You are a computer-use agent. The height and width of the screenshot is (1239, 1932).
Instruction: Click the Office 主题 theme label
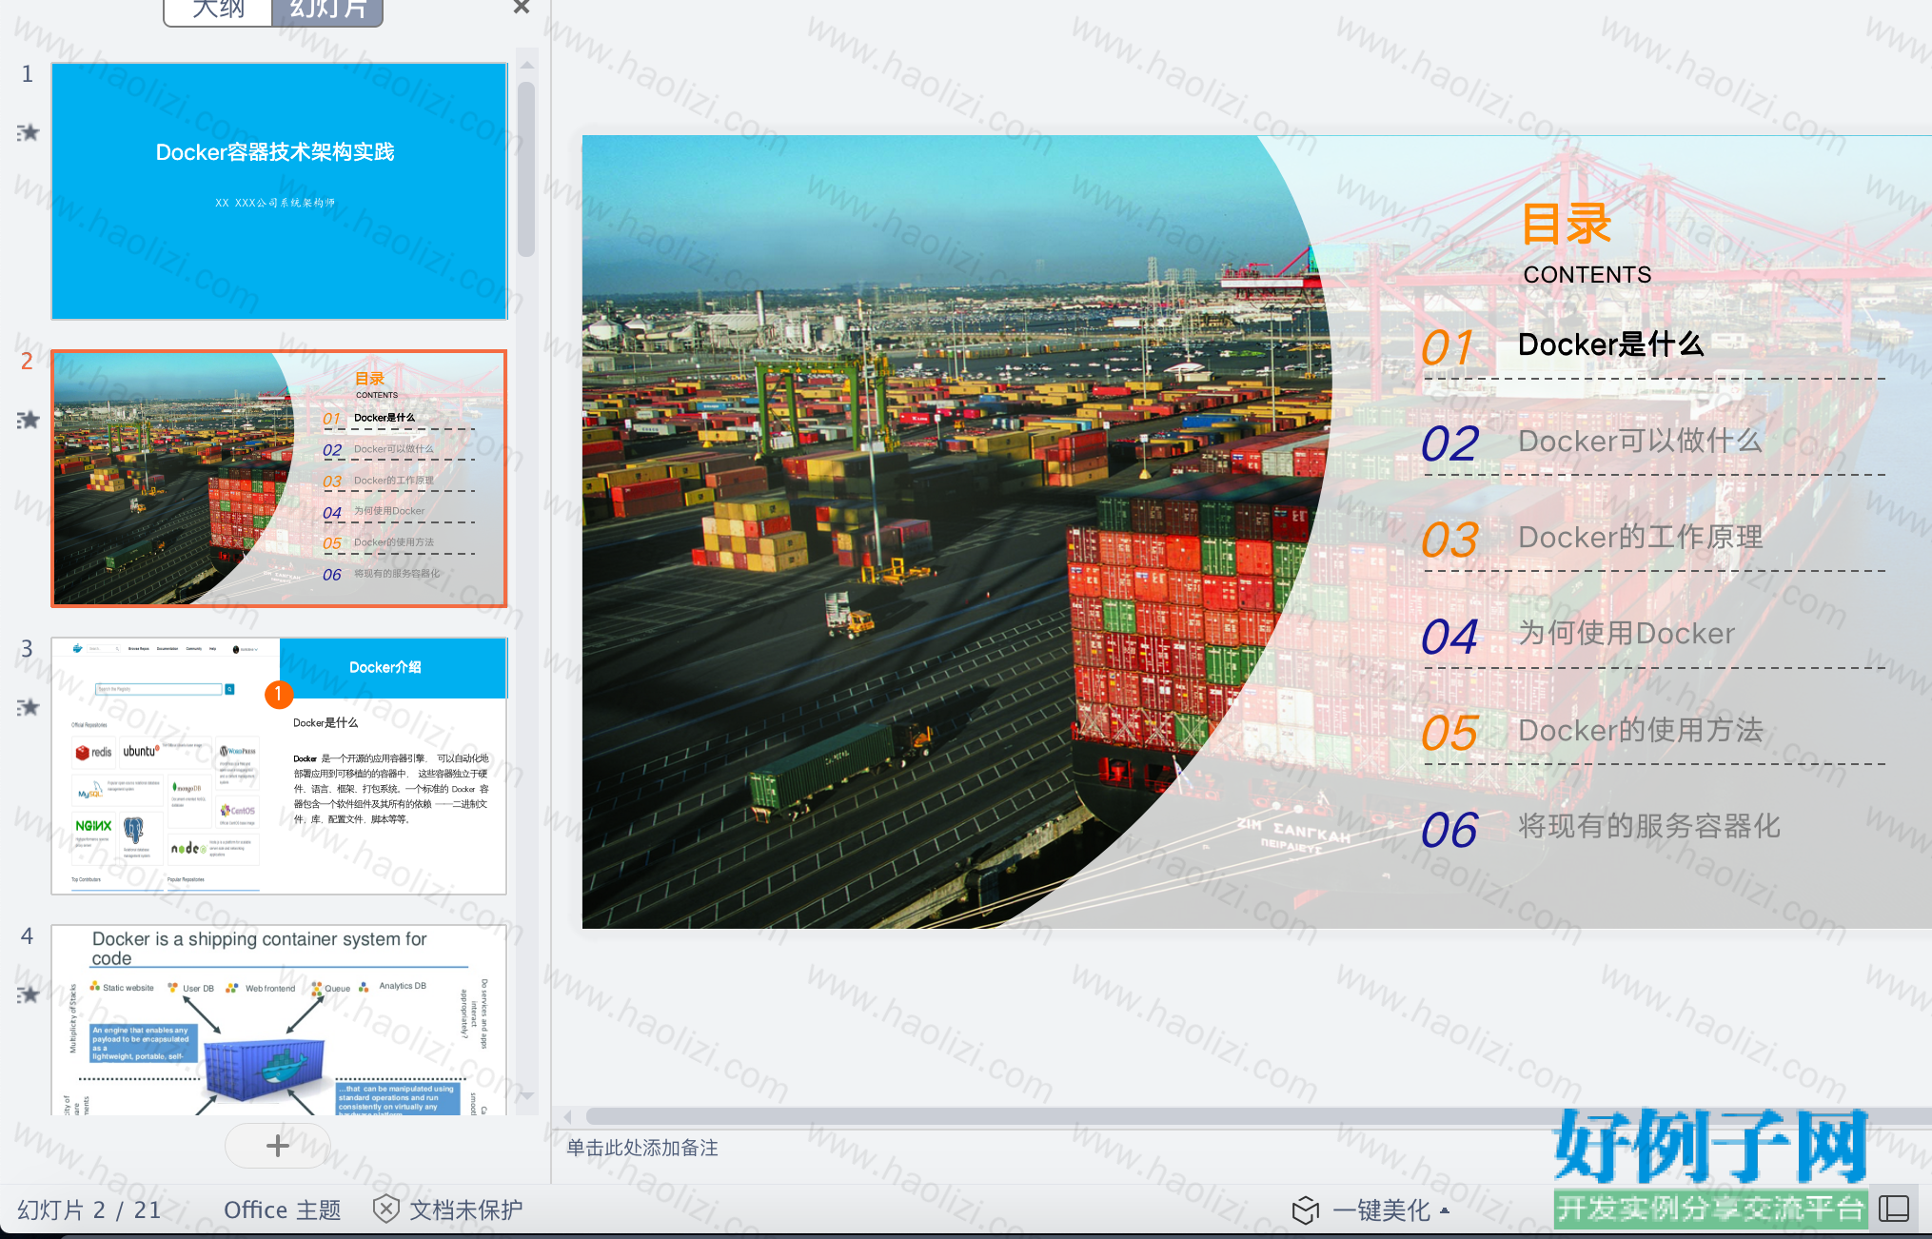(283, 1210)
